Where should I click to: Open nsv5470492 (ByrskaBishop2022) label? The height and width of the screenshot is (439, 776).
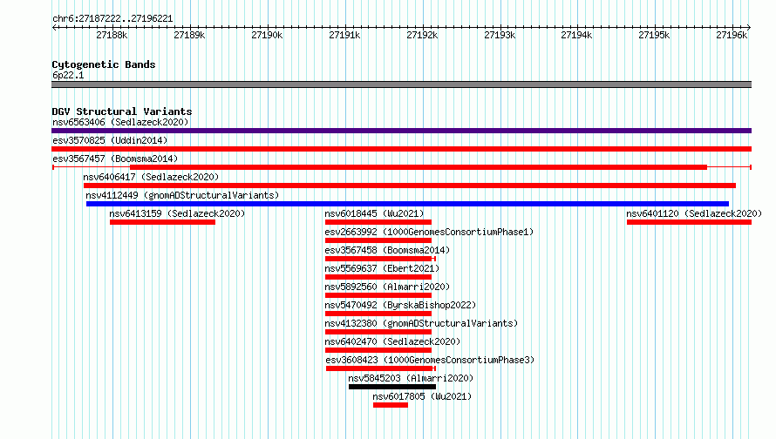tap(400, 305)
